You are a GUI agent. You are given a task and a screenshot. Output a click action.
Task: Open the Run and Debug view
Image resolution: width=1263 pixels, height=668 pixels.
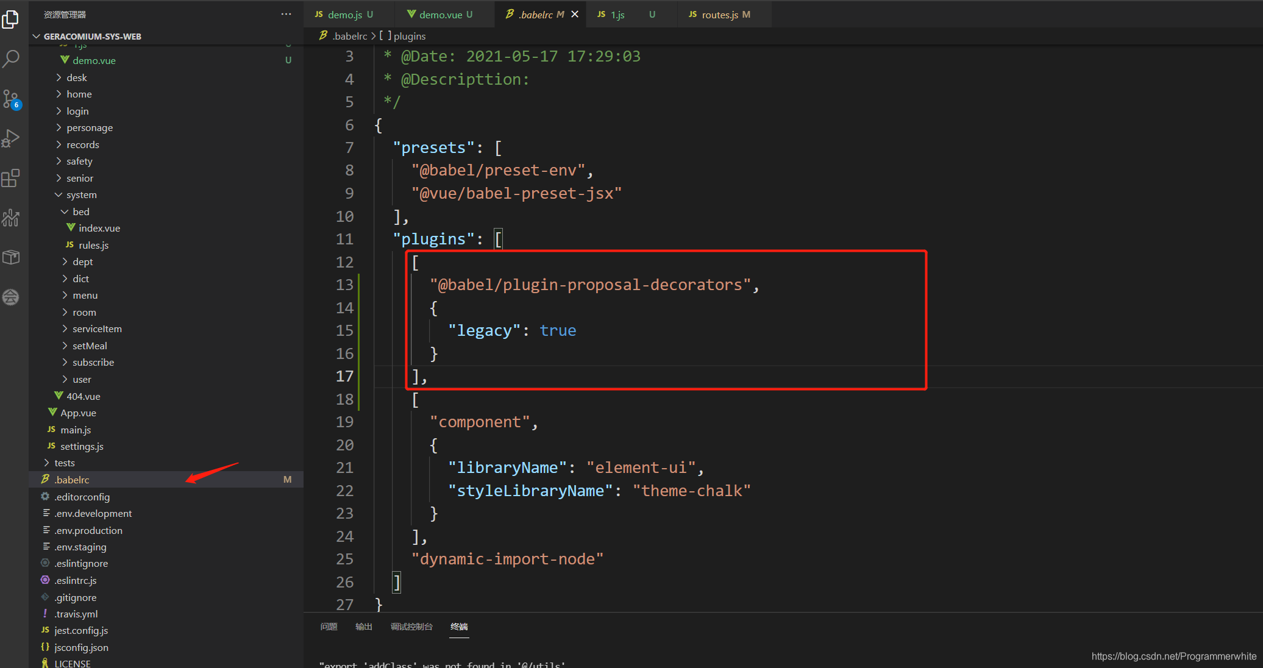pyautogui.click(x=11, y=138)
